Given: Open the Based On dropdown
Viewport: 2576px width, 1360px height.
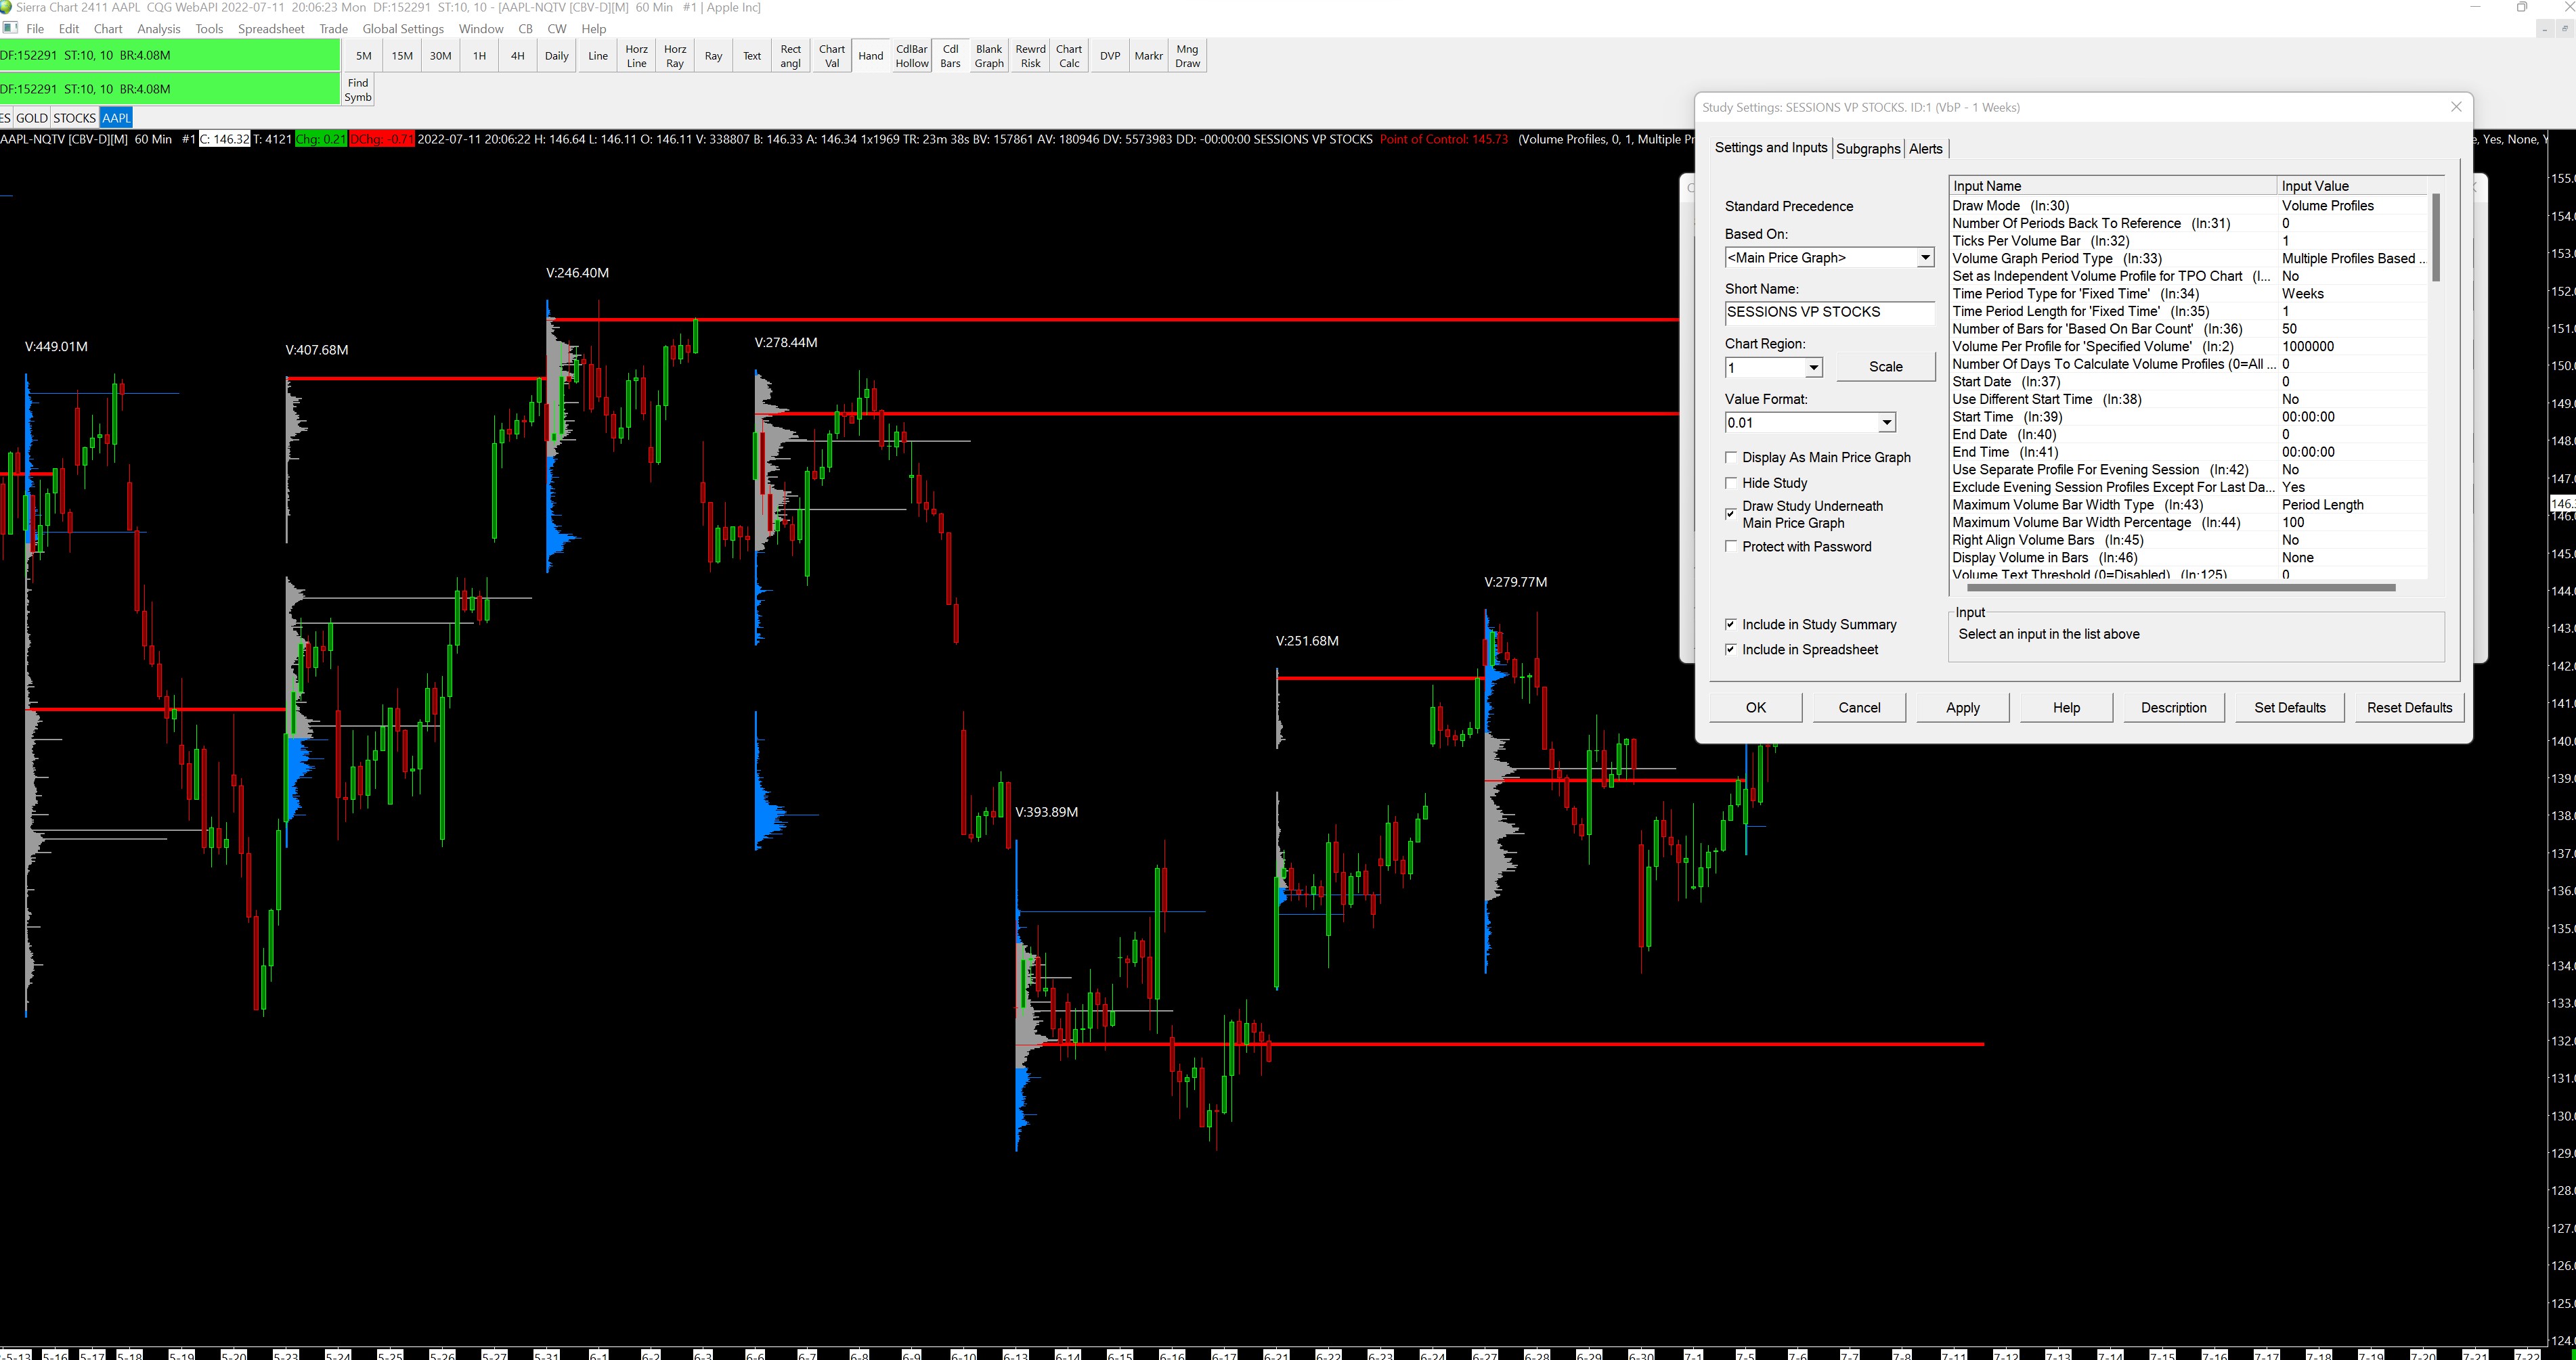Looking at the screenshot, I should (x=1924, y=258).
